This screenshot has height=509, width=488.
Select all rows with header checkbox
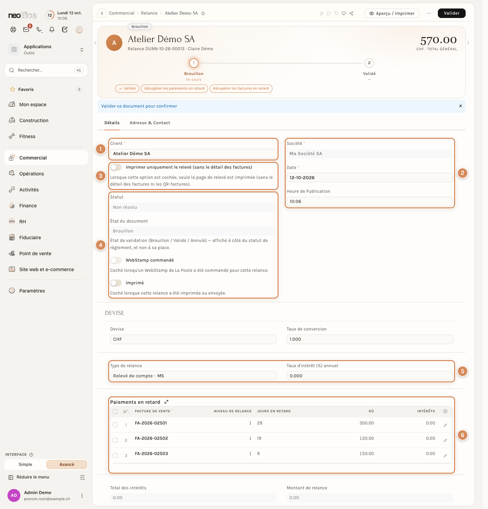tap(115, 412)
